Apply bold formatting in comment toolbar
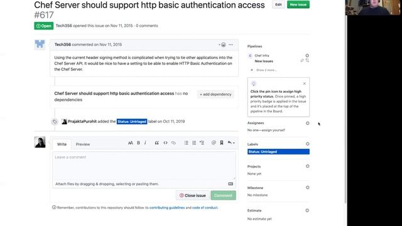Viewport: 402px width, 226px height. pos(138,143)
